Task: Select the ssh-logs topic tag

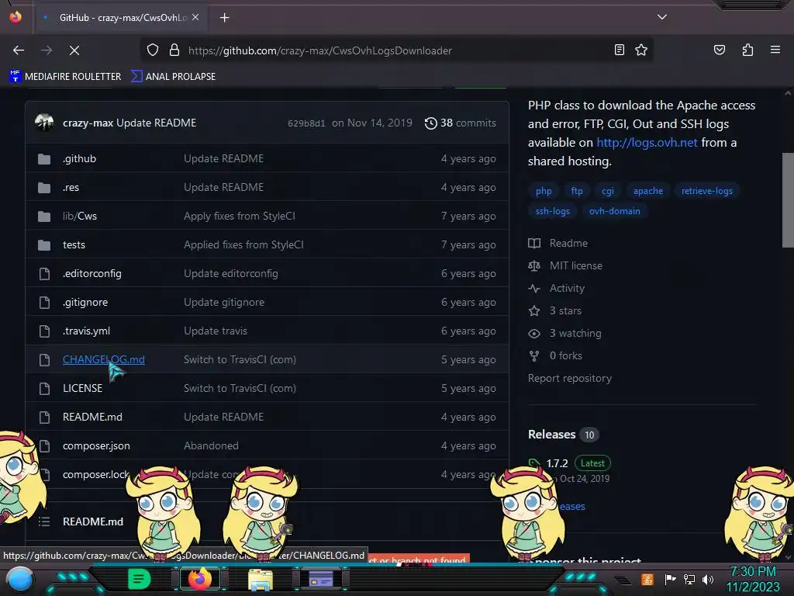Action: [x=552, y=211]
